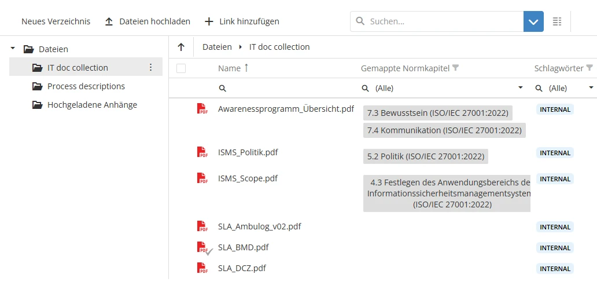The height and width of the screenshot is (285, 597).
Task: Click the Suchen search input field
Action: pos(443,21)
